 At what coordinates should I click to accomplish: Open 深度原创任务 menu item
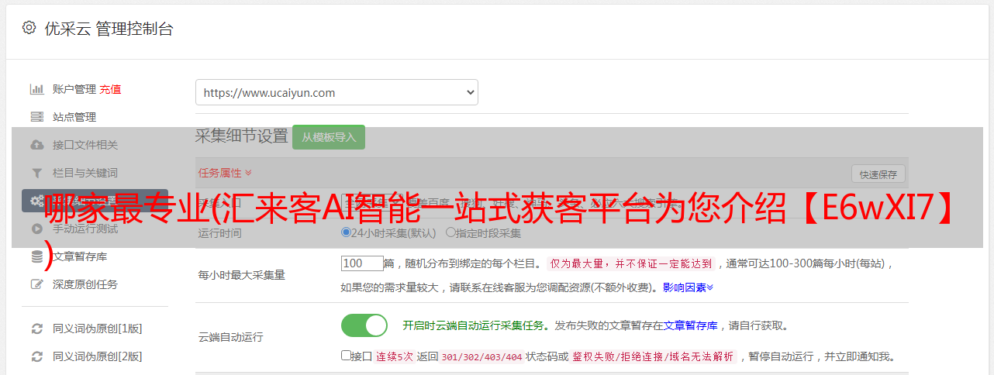point(85,284)
